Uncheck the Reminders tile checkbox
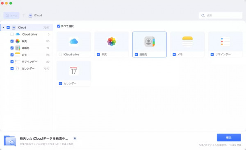The width and height of the screenshot is (246, 150). click(x=212, y=55)
